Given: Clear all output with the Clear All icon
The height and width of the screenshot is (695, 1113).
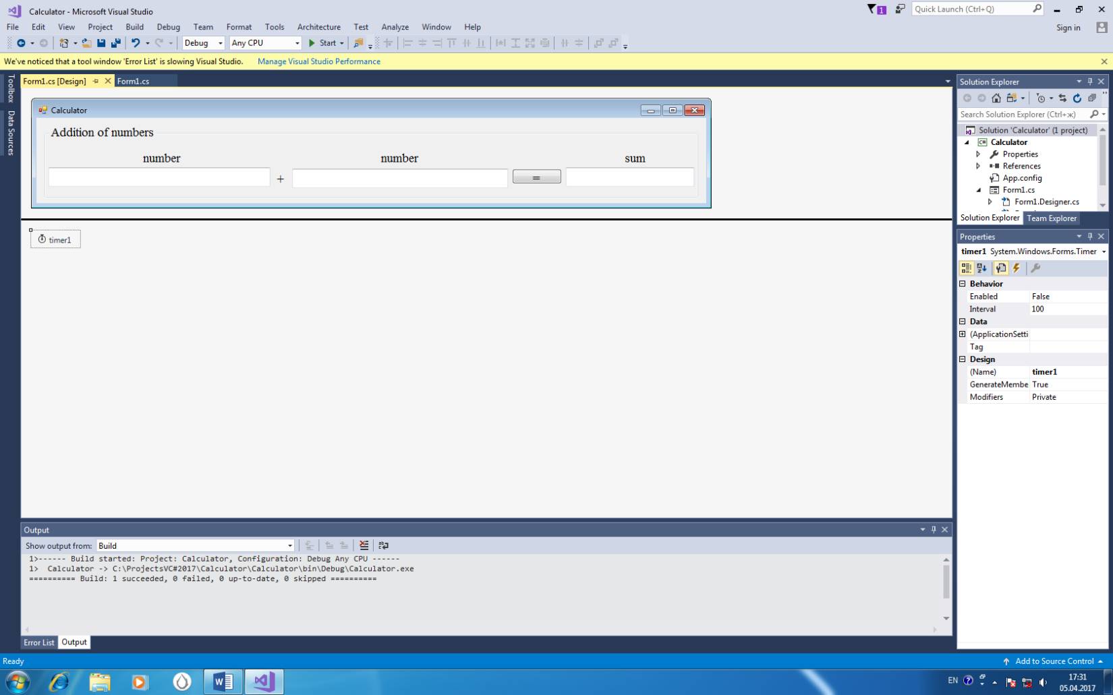Looking at the screenshot, I should [364, 545].
